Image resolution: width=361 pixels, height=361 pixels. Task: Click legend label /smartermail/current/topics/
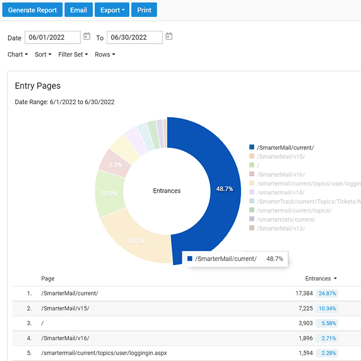coord(294,210)
